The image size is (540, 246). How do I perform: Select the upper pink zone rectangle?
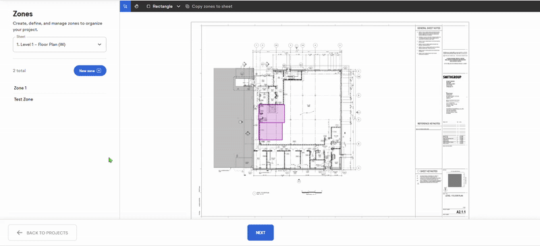(272, 113)
